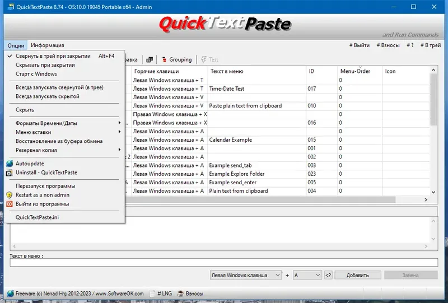The height and width of the screenshot is (303, 448).
Task: Click the Замена button
Action: tap(410, 275)
